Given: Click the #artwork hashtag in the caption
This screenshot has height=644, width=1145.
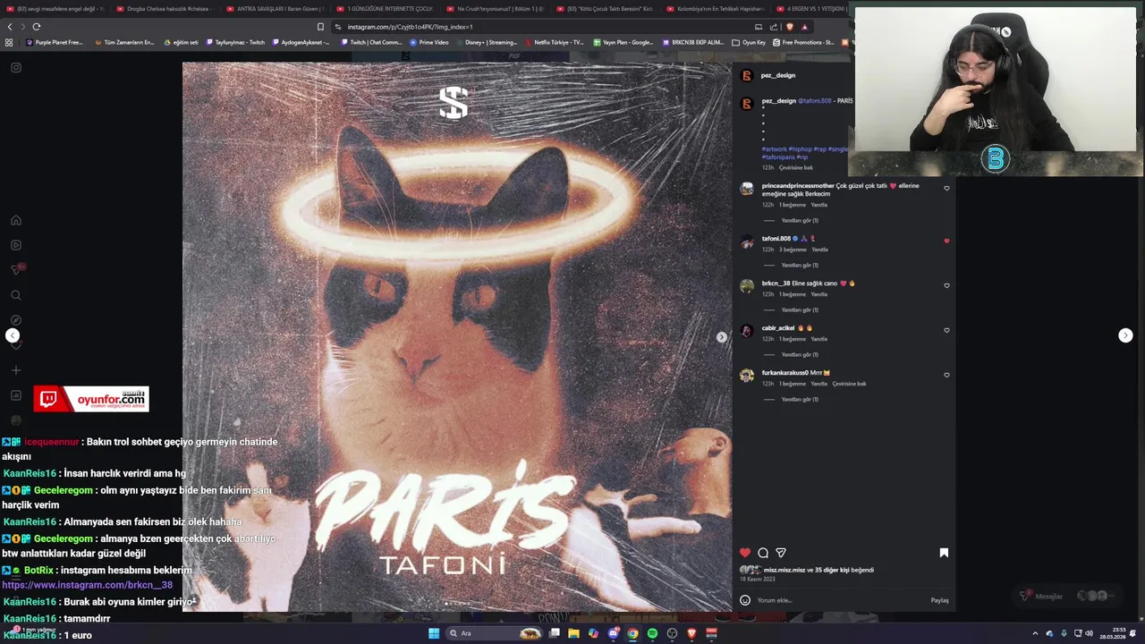Looking at the screenshot, I should (x=774, y=149).
